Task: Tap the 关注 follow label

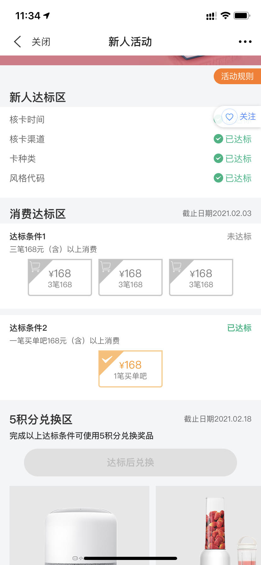Action: click(248, 117)
